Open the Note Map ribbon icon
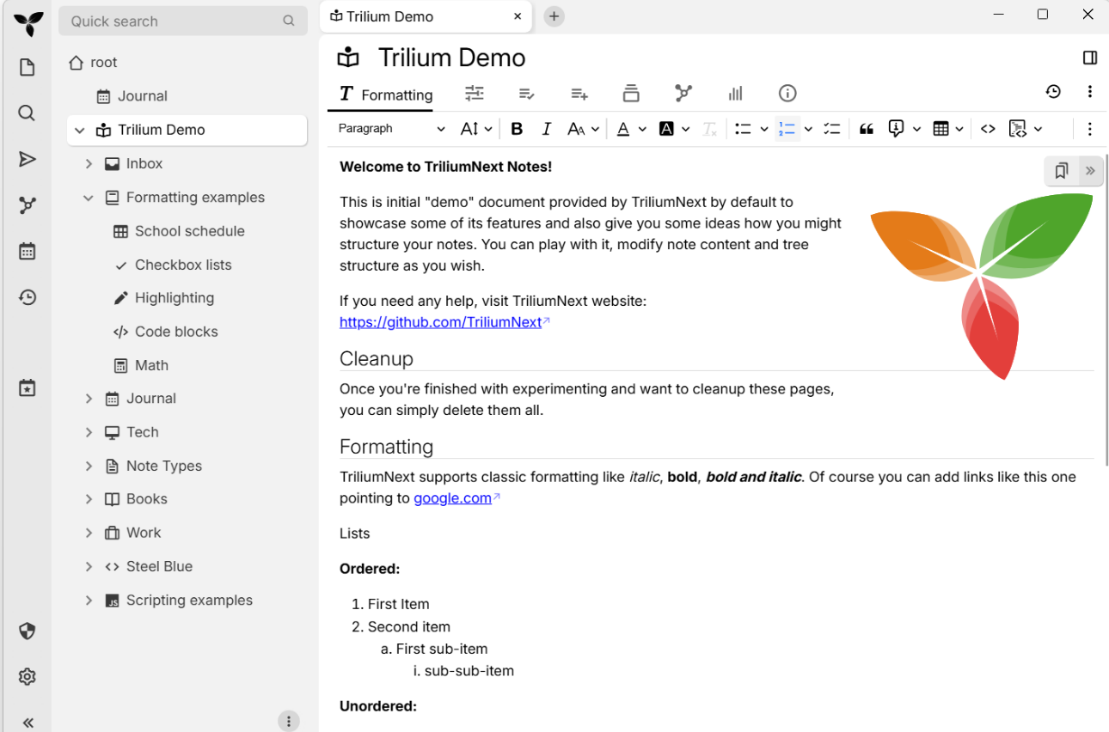Image resolution: width=1109 pixels, height=732 pixels. [683, 93]
